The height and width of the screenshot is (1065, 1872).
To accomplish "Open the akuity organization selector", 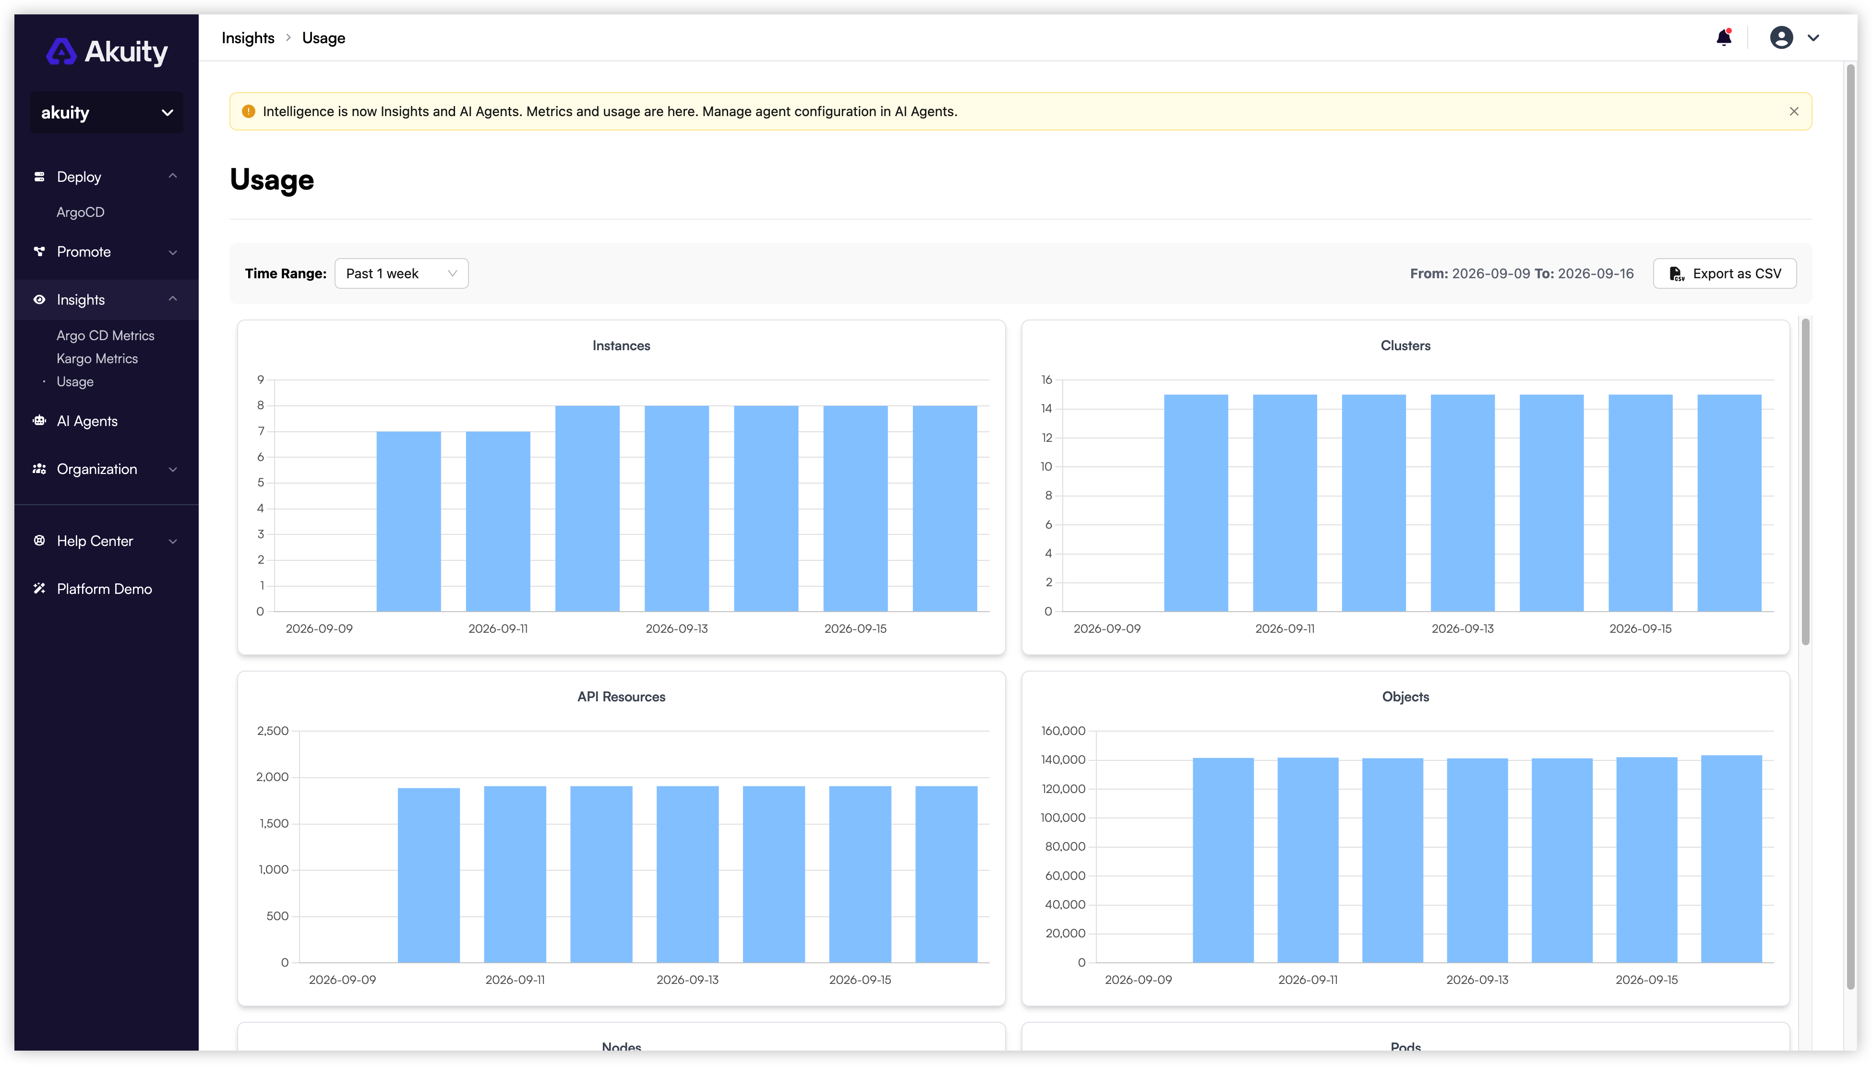I will click(107, 112).
